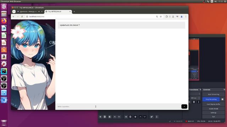Open System Settings from the dock
This screenshot has width=227, height=127.
(4, 64)
